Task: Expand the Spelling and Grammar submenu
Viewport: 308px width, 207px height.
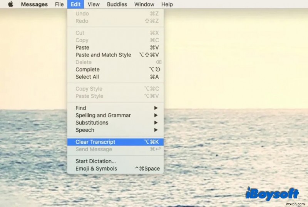Action: (115, 115)
